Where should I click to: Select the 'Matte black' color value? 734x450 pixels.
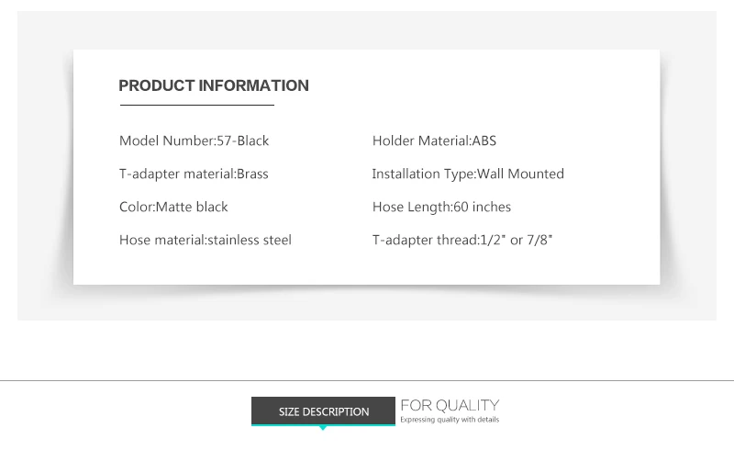point(192,207)
